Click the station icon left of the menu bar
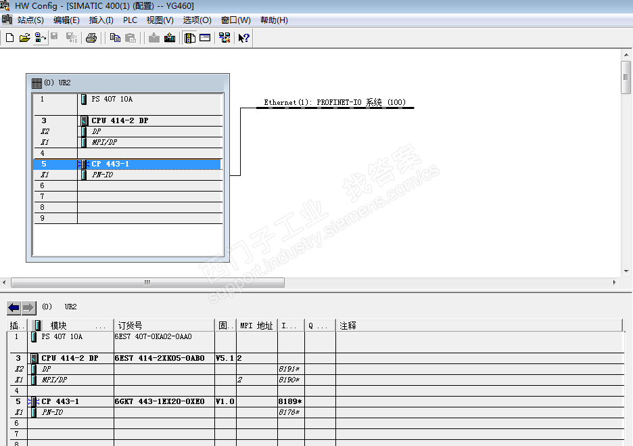The height and width of the screenshot is (446, 633). pyautogui.click(x=7, y=20)
